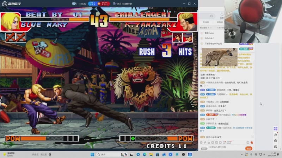Open Microsoft Store from the taskbar
282x158 pixels.
pyautogui.click(x=158, y=154)
